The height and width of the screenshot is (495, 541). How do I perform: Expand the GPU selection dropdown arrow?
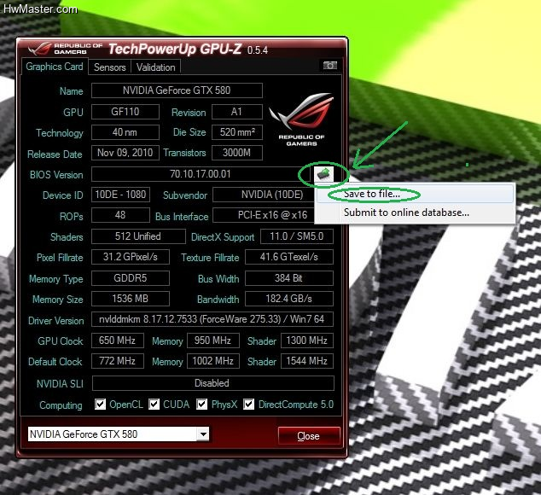pyautogui.click(x=203, y=434)
